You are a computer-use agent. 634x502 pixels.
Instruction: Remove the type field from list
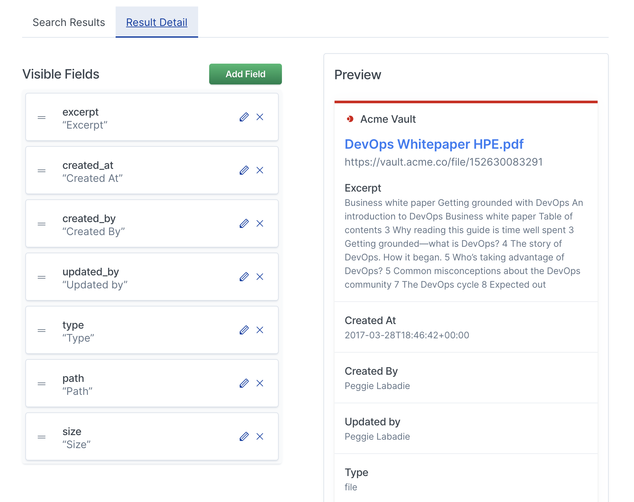click(x=260, y=330)
